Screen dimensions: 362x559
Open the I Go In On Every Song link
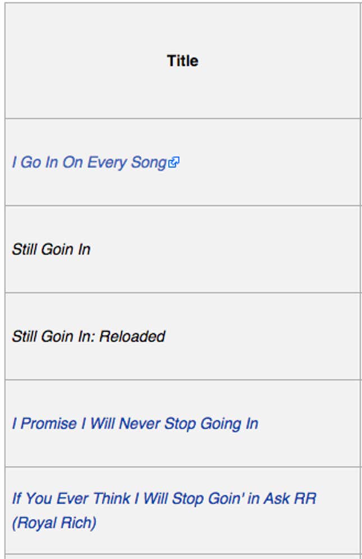click(x=89, y=163)
